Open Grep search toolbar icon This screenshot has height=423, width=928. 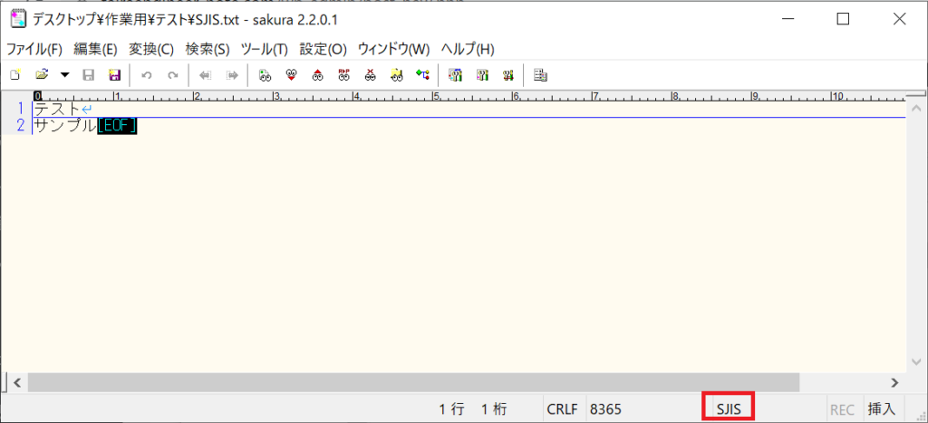[396, 75]
